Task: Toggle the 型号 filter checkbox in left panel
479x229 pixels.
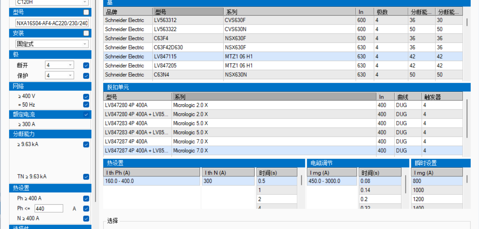Action: point(86,12)
